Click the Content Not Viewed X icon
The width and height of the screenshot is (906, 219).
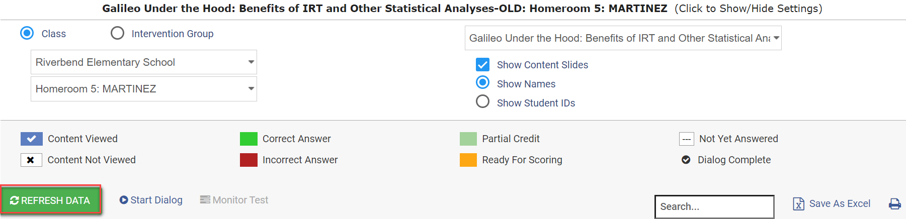click(x=31, y=160)
